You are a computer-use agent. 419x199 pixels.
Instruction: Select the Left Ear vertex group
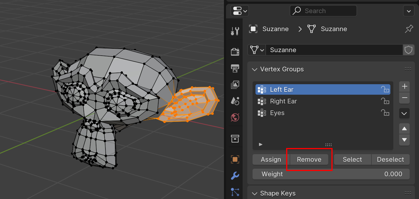tap(323, 89)
